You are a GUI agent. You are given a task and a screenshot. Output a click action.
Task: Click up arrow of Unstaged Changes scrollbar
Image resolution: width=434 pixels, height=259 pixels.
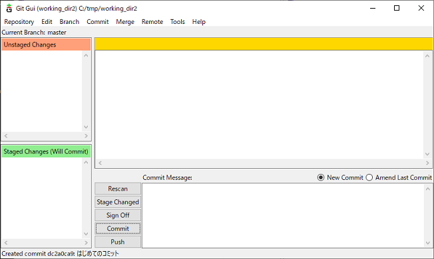point(86,56)
